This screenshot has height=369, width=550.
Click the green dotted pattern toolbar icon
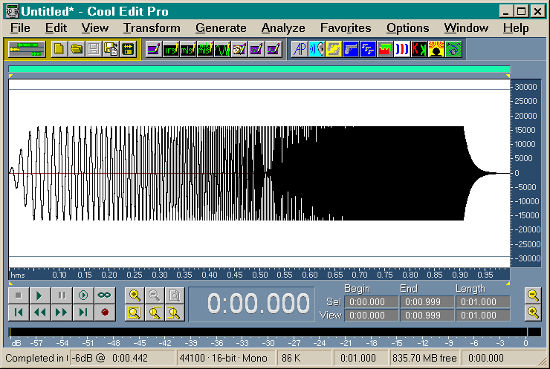(x=453, y=49)
